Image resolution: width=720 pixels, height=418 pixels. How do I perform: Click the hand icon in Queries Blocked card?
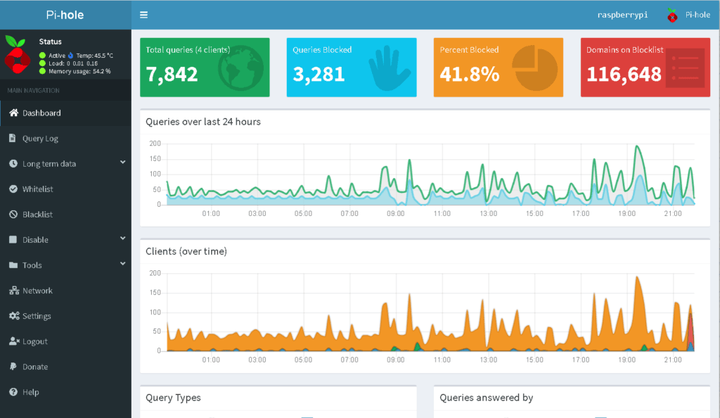(x=388, y=68)
